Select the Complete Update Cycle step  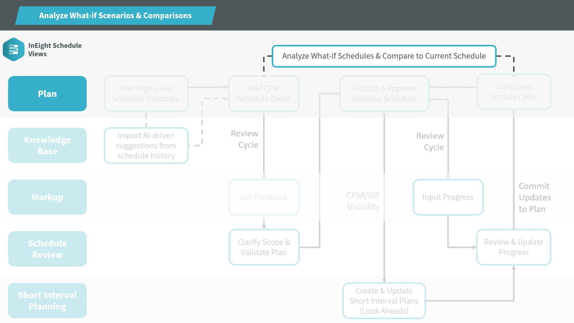(x=513, y=92)
